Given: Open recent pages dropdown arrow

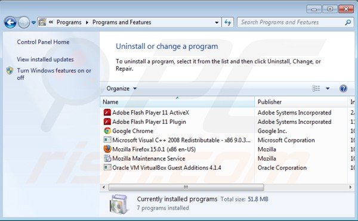Looking at the screenshot, I should 33,23.
